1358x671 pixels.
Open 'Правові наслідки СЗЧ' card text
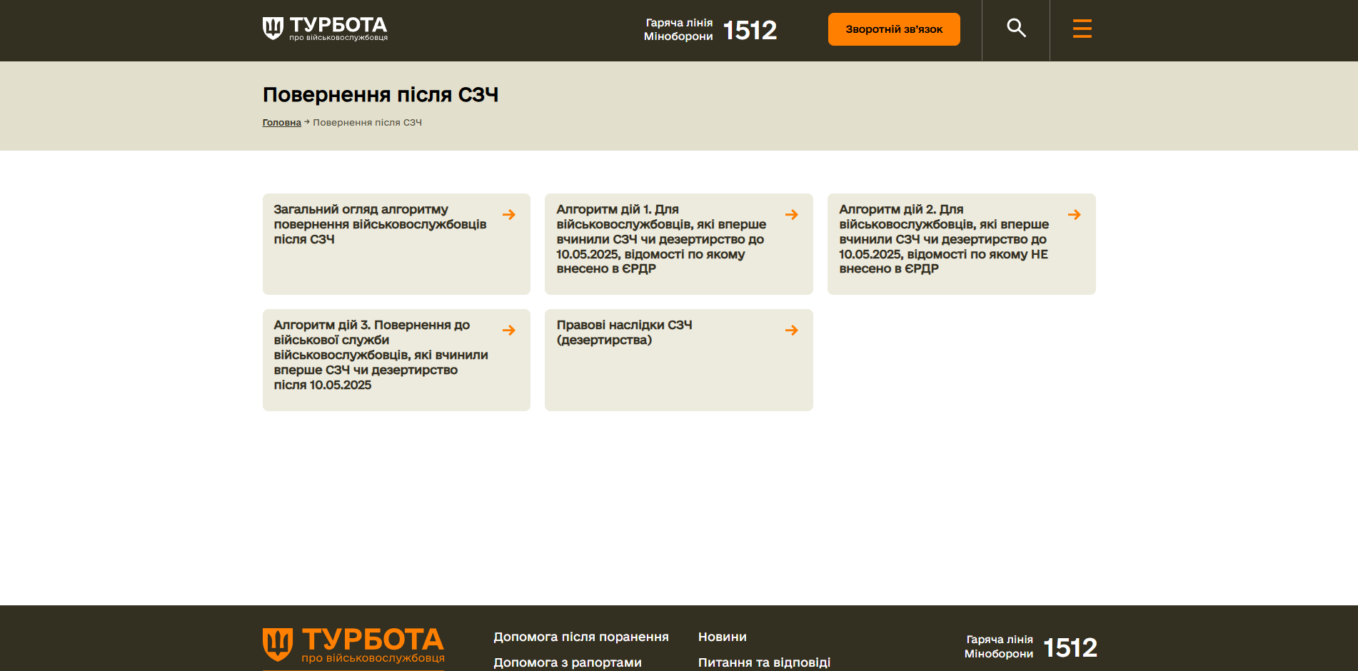coord(624,333)
